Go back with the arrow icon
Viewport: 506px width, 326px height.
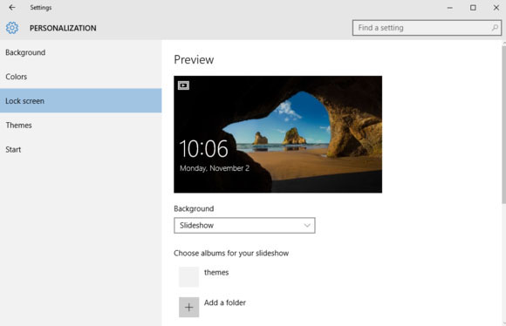click(x=12, y=8)
